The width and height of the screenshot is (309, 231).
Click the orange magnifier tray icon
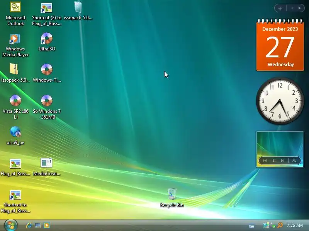[x=280, y=225]
